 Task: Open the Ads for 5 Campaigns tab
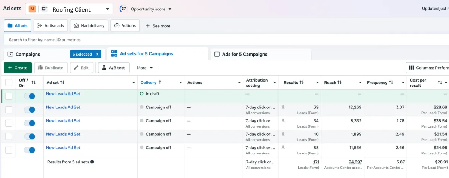245,54
